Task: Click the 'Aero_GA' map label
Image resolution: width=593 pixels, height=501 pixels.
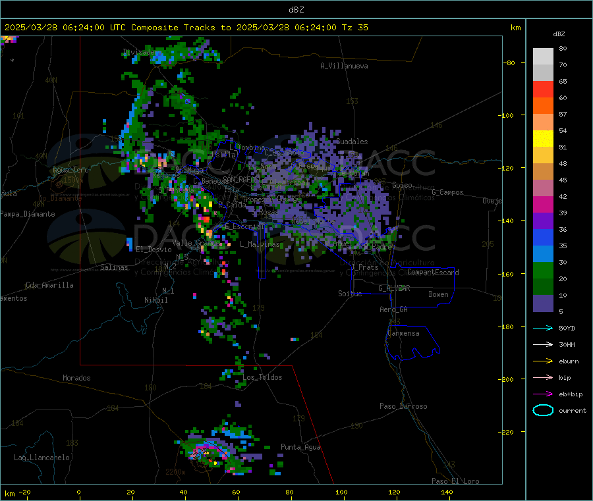Action: (x=394, y=309)
